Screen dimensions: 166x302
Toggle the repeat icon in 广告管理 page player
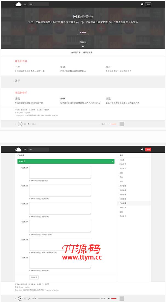tap(28, 298)
